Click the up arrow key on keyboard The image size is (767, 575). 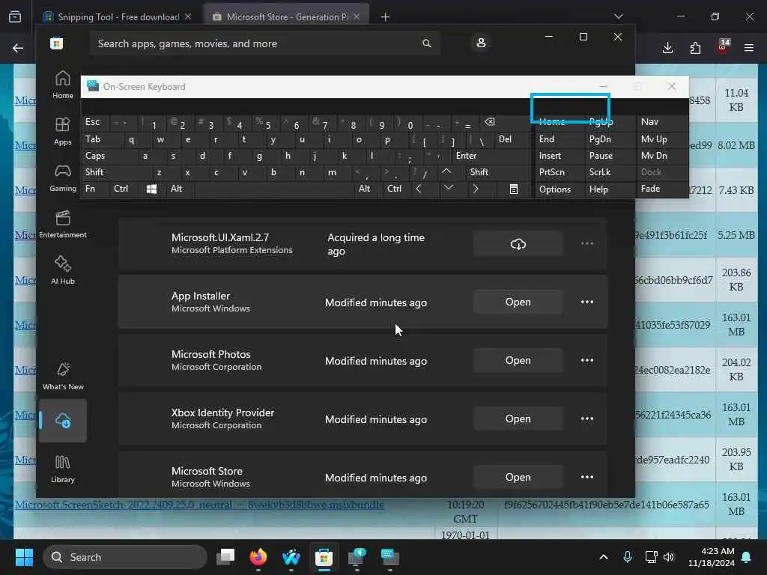(446, 172)
